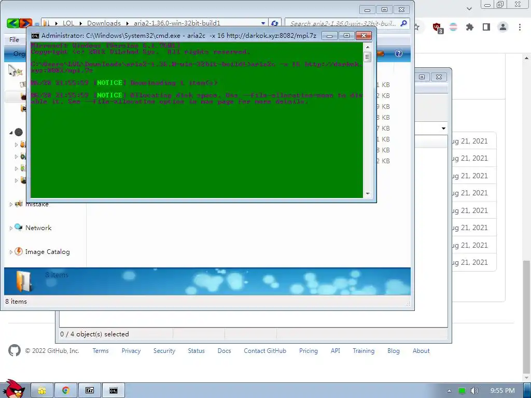
Task: Open the Chrome Extensions puzzle icon
Action: [x=470, y=27]
